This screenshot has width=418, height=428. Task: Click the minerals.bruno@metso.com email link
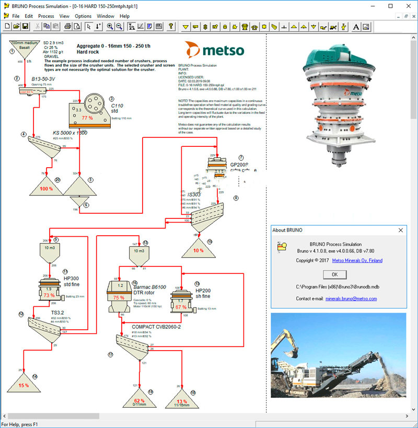point(351,298)
